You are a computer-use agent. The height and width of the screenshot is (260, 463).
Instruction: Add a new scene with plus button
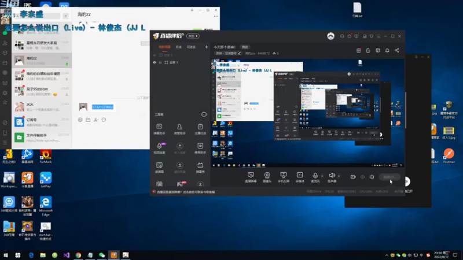tap(206, 47)
